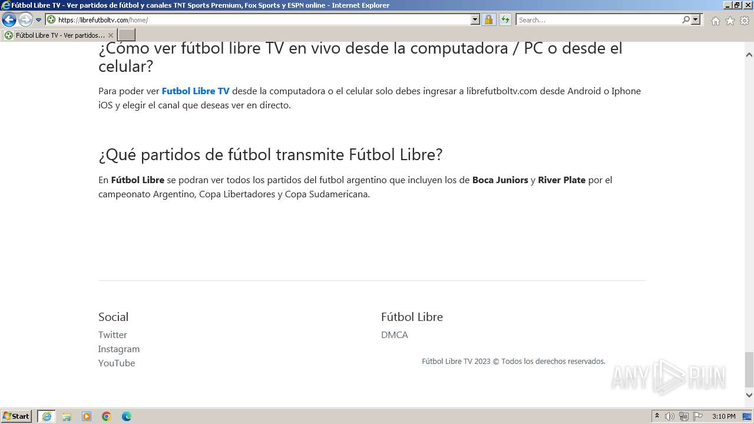Click the bold text 'River Plate'
This screenshot has height=424, width=754.
(561, 180)
